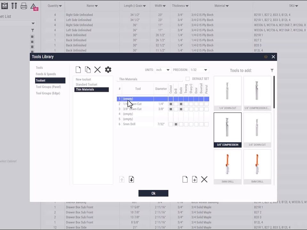Screen dimensions: 307x230
Task: Click the help icon in Tools Library title bar
Action: pos(266,57)
